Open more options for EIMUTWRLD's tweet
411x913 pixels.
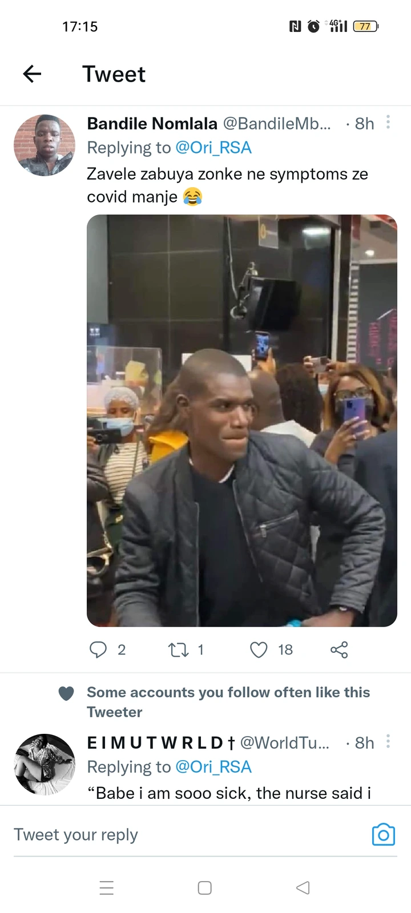[388, 741]
